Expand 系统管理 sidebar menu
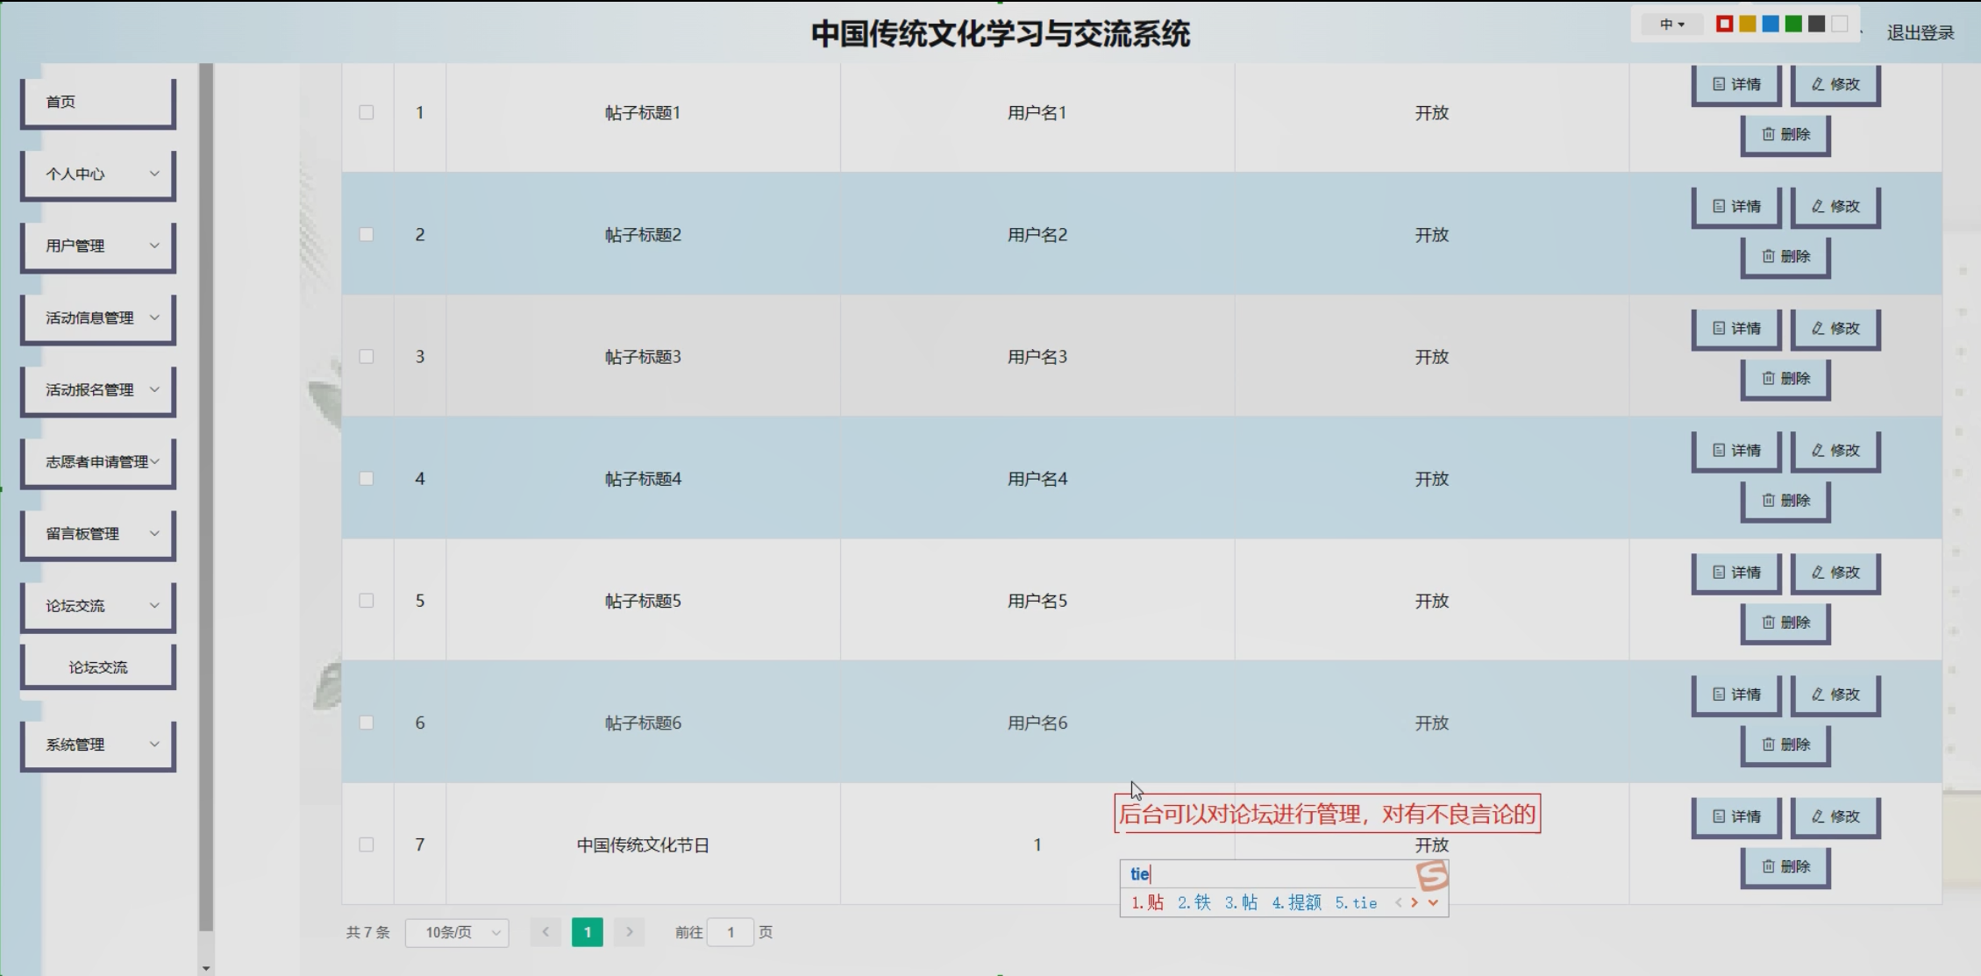The image size is (1981, 976). [98, 744]
